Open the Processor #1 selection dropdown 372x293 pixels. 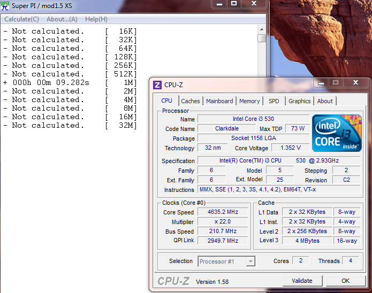(x=226, y=261)
